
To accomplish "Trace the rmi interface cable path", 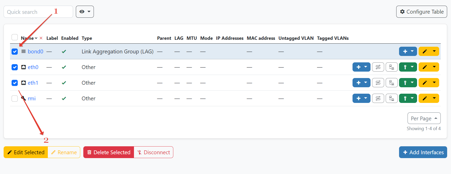I will point(378,99).
